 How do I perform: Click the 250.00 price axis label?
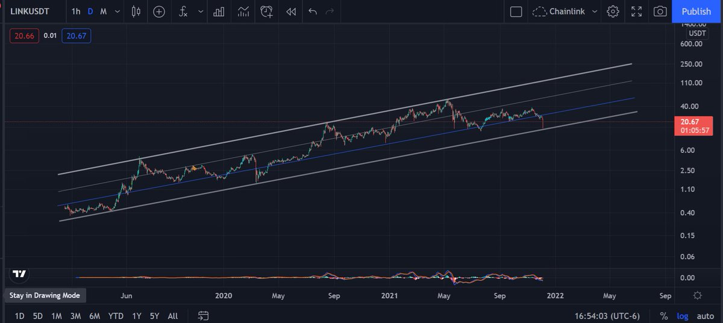point(692,64)
